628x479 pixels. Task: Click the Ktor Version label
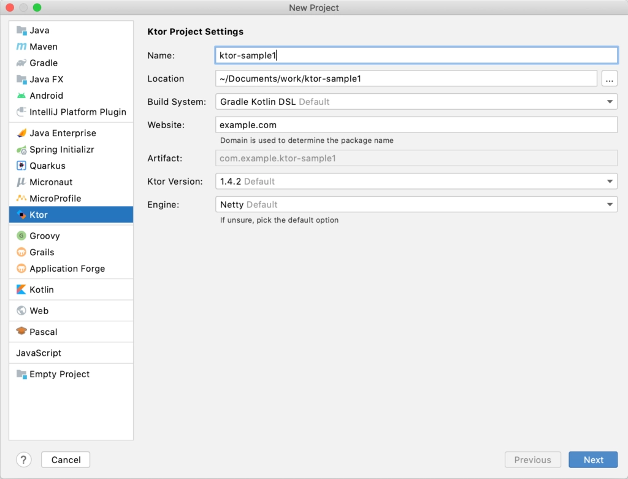click(x=175, y=182)
